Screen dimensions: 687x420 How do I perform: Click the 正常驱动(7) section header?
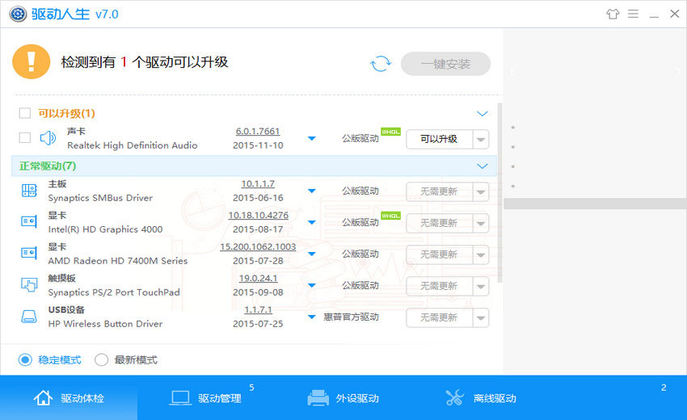[x=254, y=166]
